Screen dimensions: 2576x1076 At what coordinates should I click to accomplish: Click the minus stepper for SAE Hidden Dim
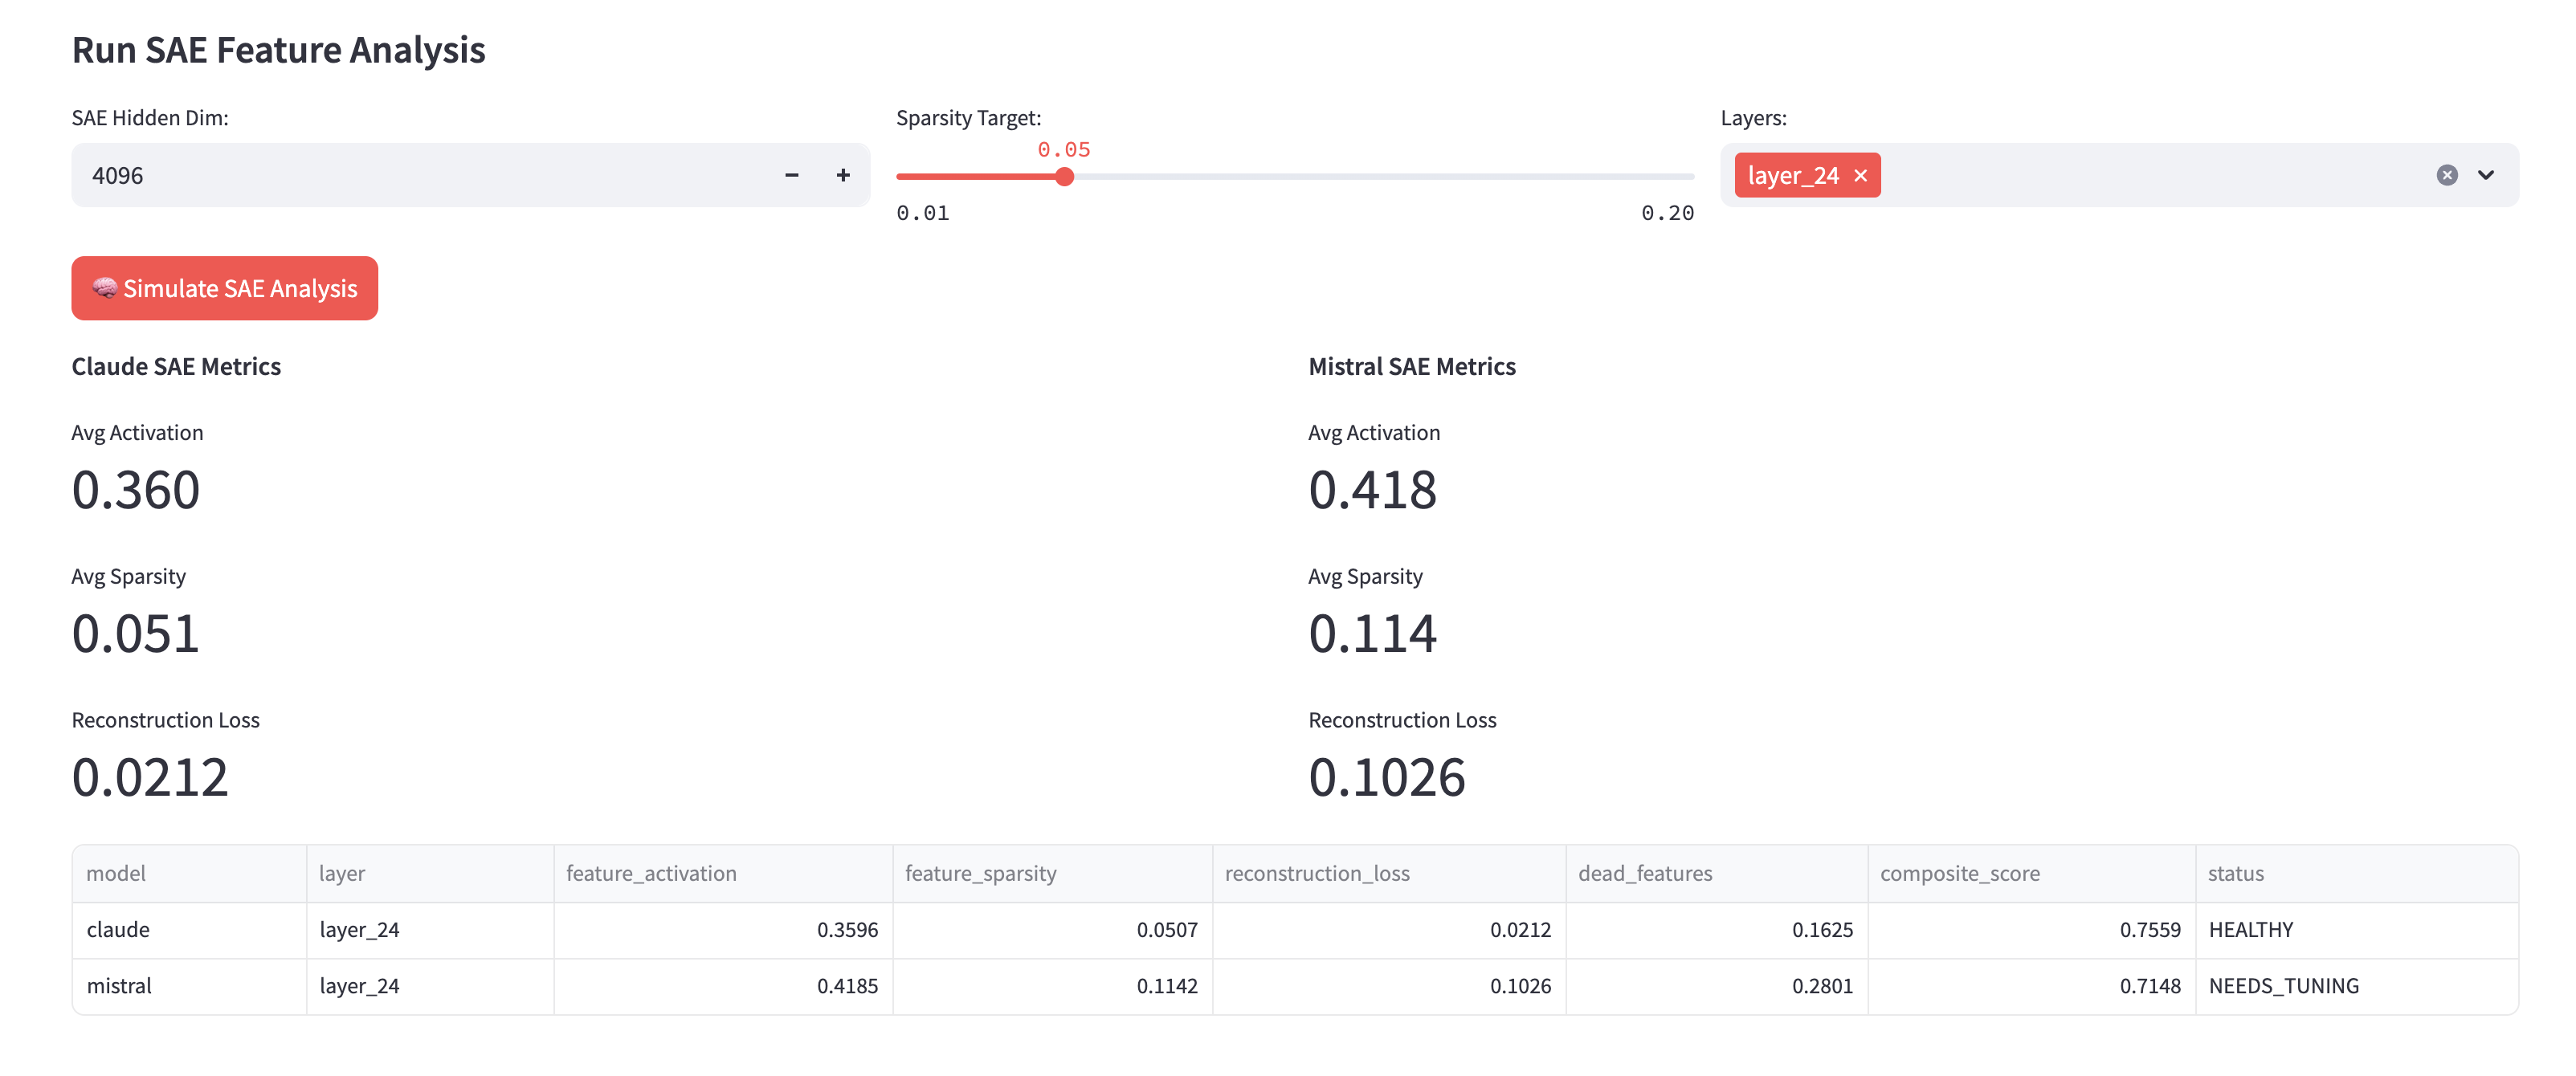coord(791,175)
